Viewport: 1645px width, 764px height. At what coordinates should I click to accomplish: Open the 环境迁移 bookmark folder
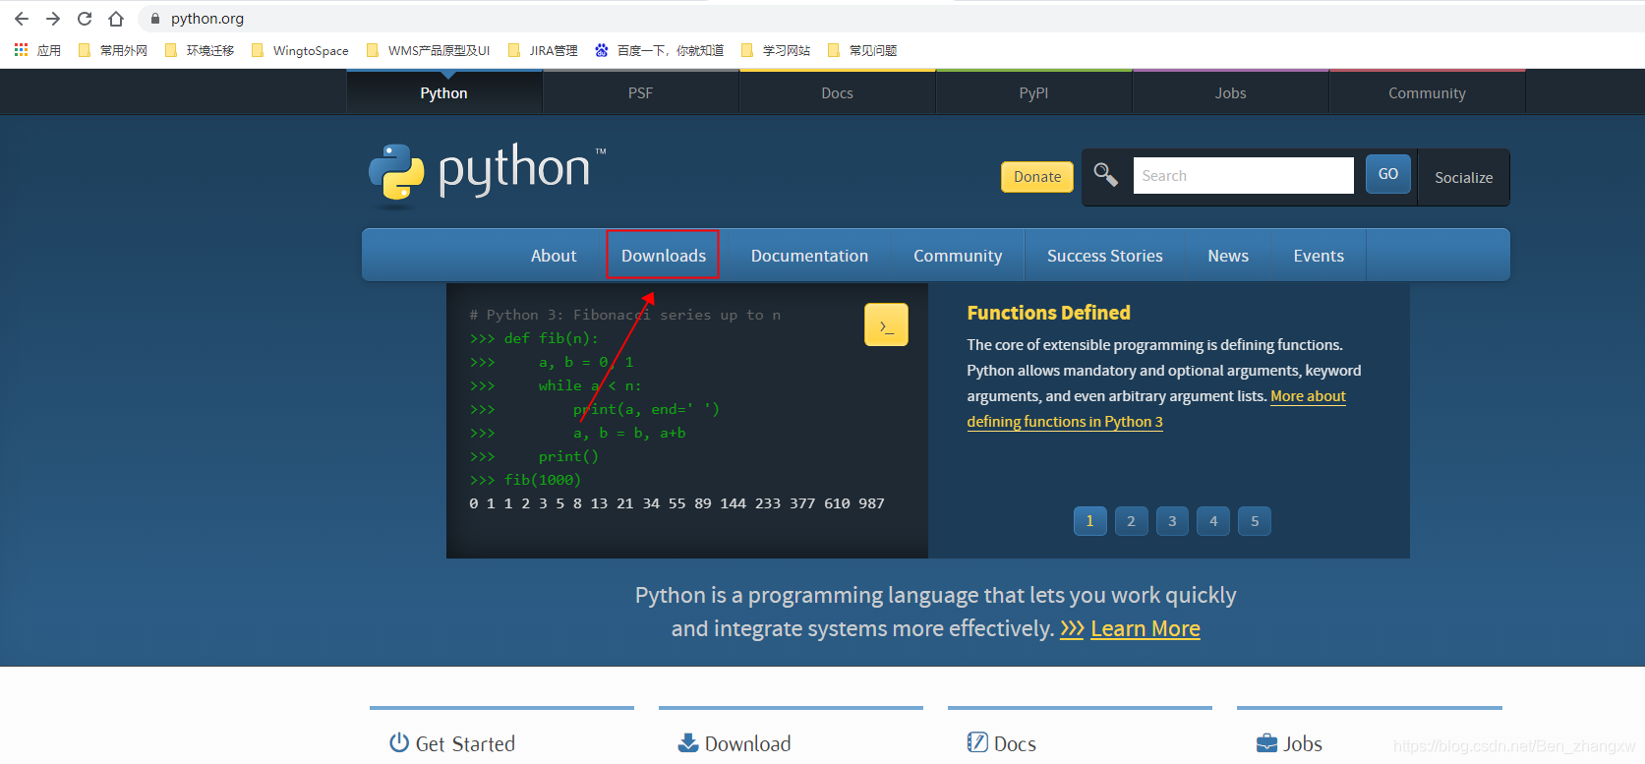pos(199,50)
